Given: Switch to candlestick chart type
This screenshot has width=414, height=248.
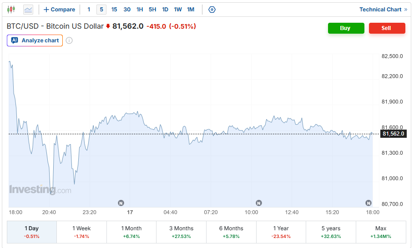Looking at the screenshot, I should pos(11,10).
